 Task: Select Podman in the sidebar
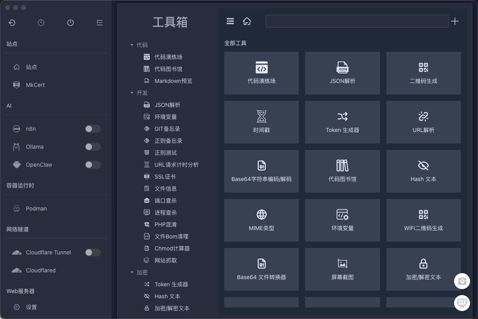point(36,209)
